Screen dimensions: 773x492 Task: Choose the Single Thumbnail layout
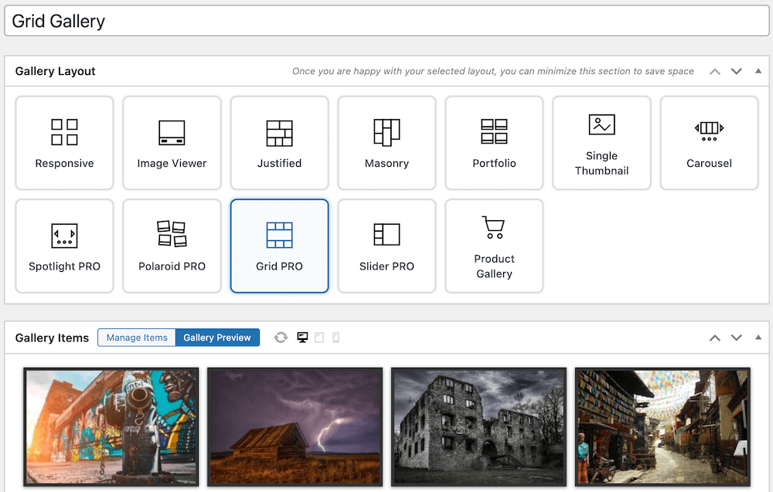601,143
